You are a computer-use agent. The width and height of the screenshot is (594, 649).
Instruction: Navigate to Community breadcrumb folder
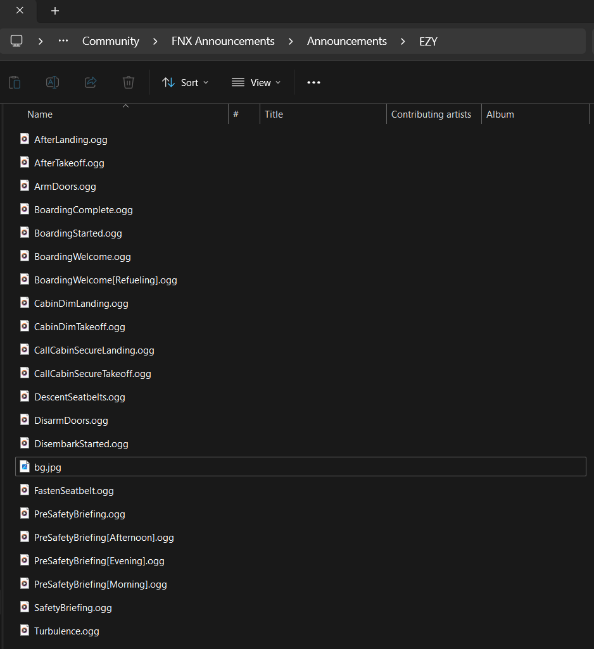(x=111, y=41)
